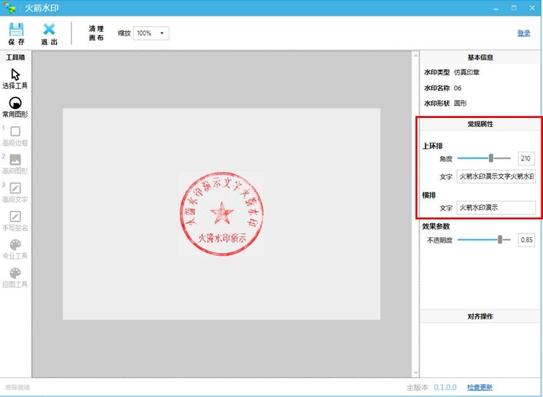Image resolution: width=543 pixels, height=397 pixels.
Task: Click the clear canvas (清理画布) button
Action: click(96, 34)
